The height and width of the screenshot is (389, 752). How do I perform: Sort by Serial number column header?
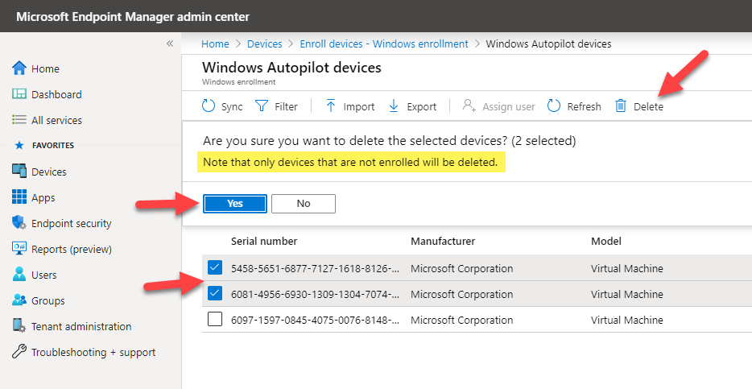coord(263,241)
